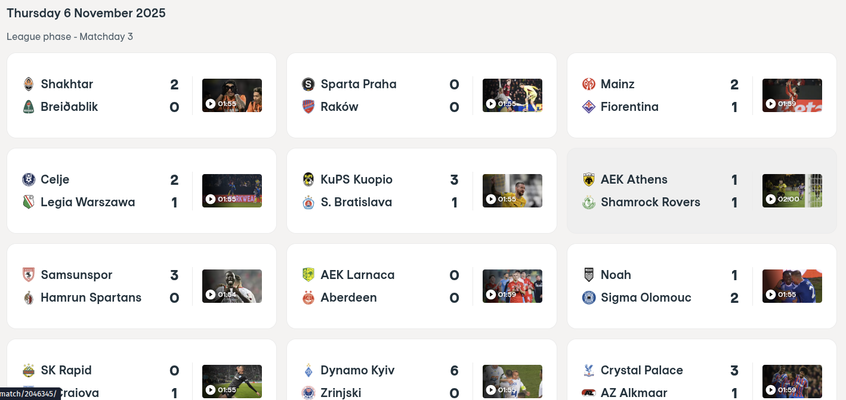The image size is (846, 400).
Task: Play the Sparta Praha vs Raków highlights
Action: pyautogui.click(x=512, y=95)
